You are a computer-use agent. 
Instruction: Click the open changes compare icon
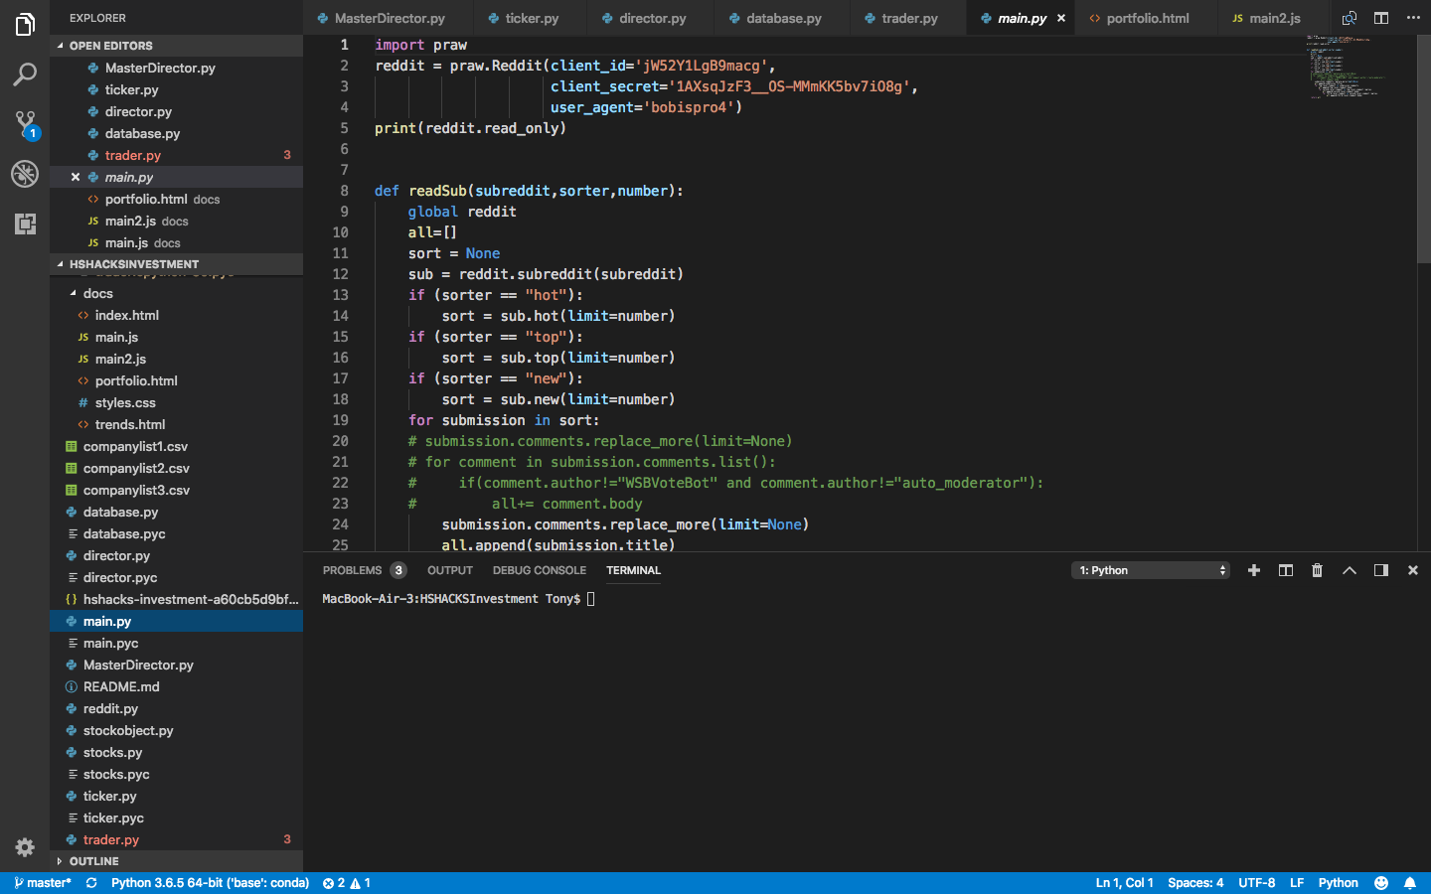tap(1349, 18)
